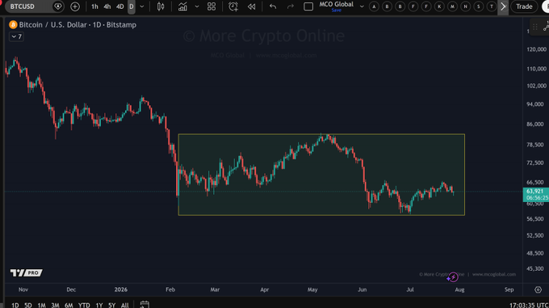This screenshot has height=308, width=549.
Task: Set date range to 1D
Action: click(x=15, y=306)
